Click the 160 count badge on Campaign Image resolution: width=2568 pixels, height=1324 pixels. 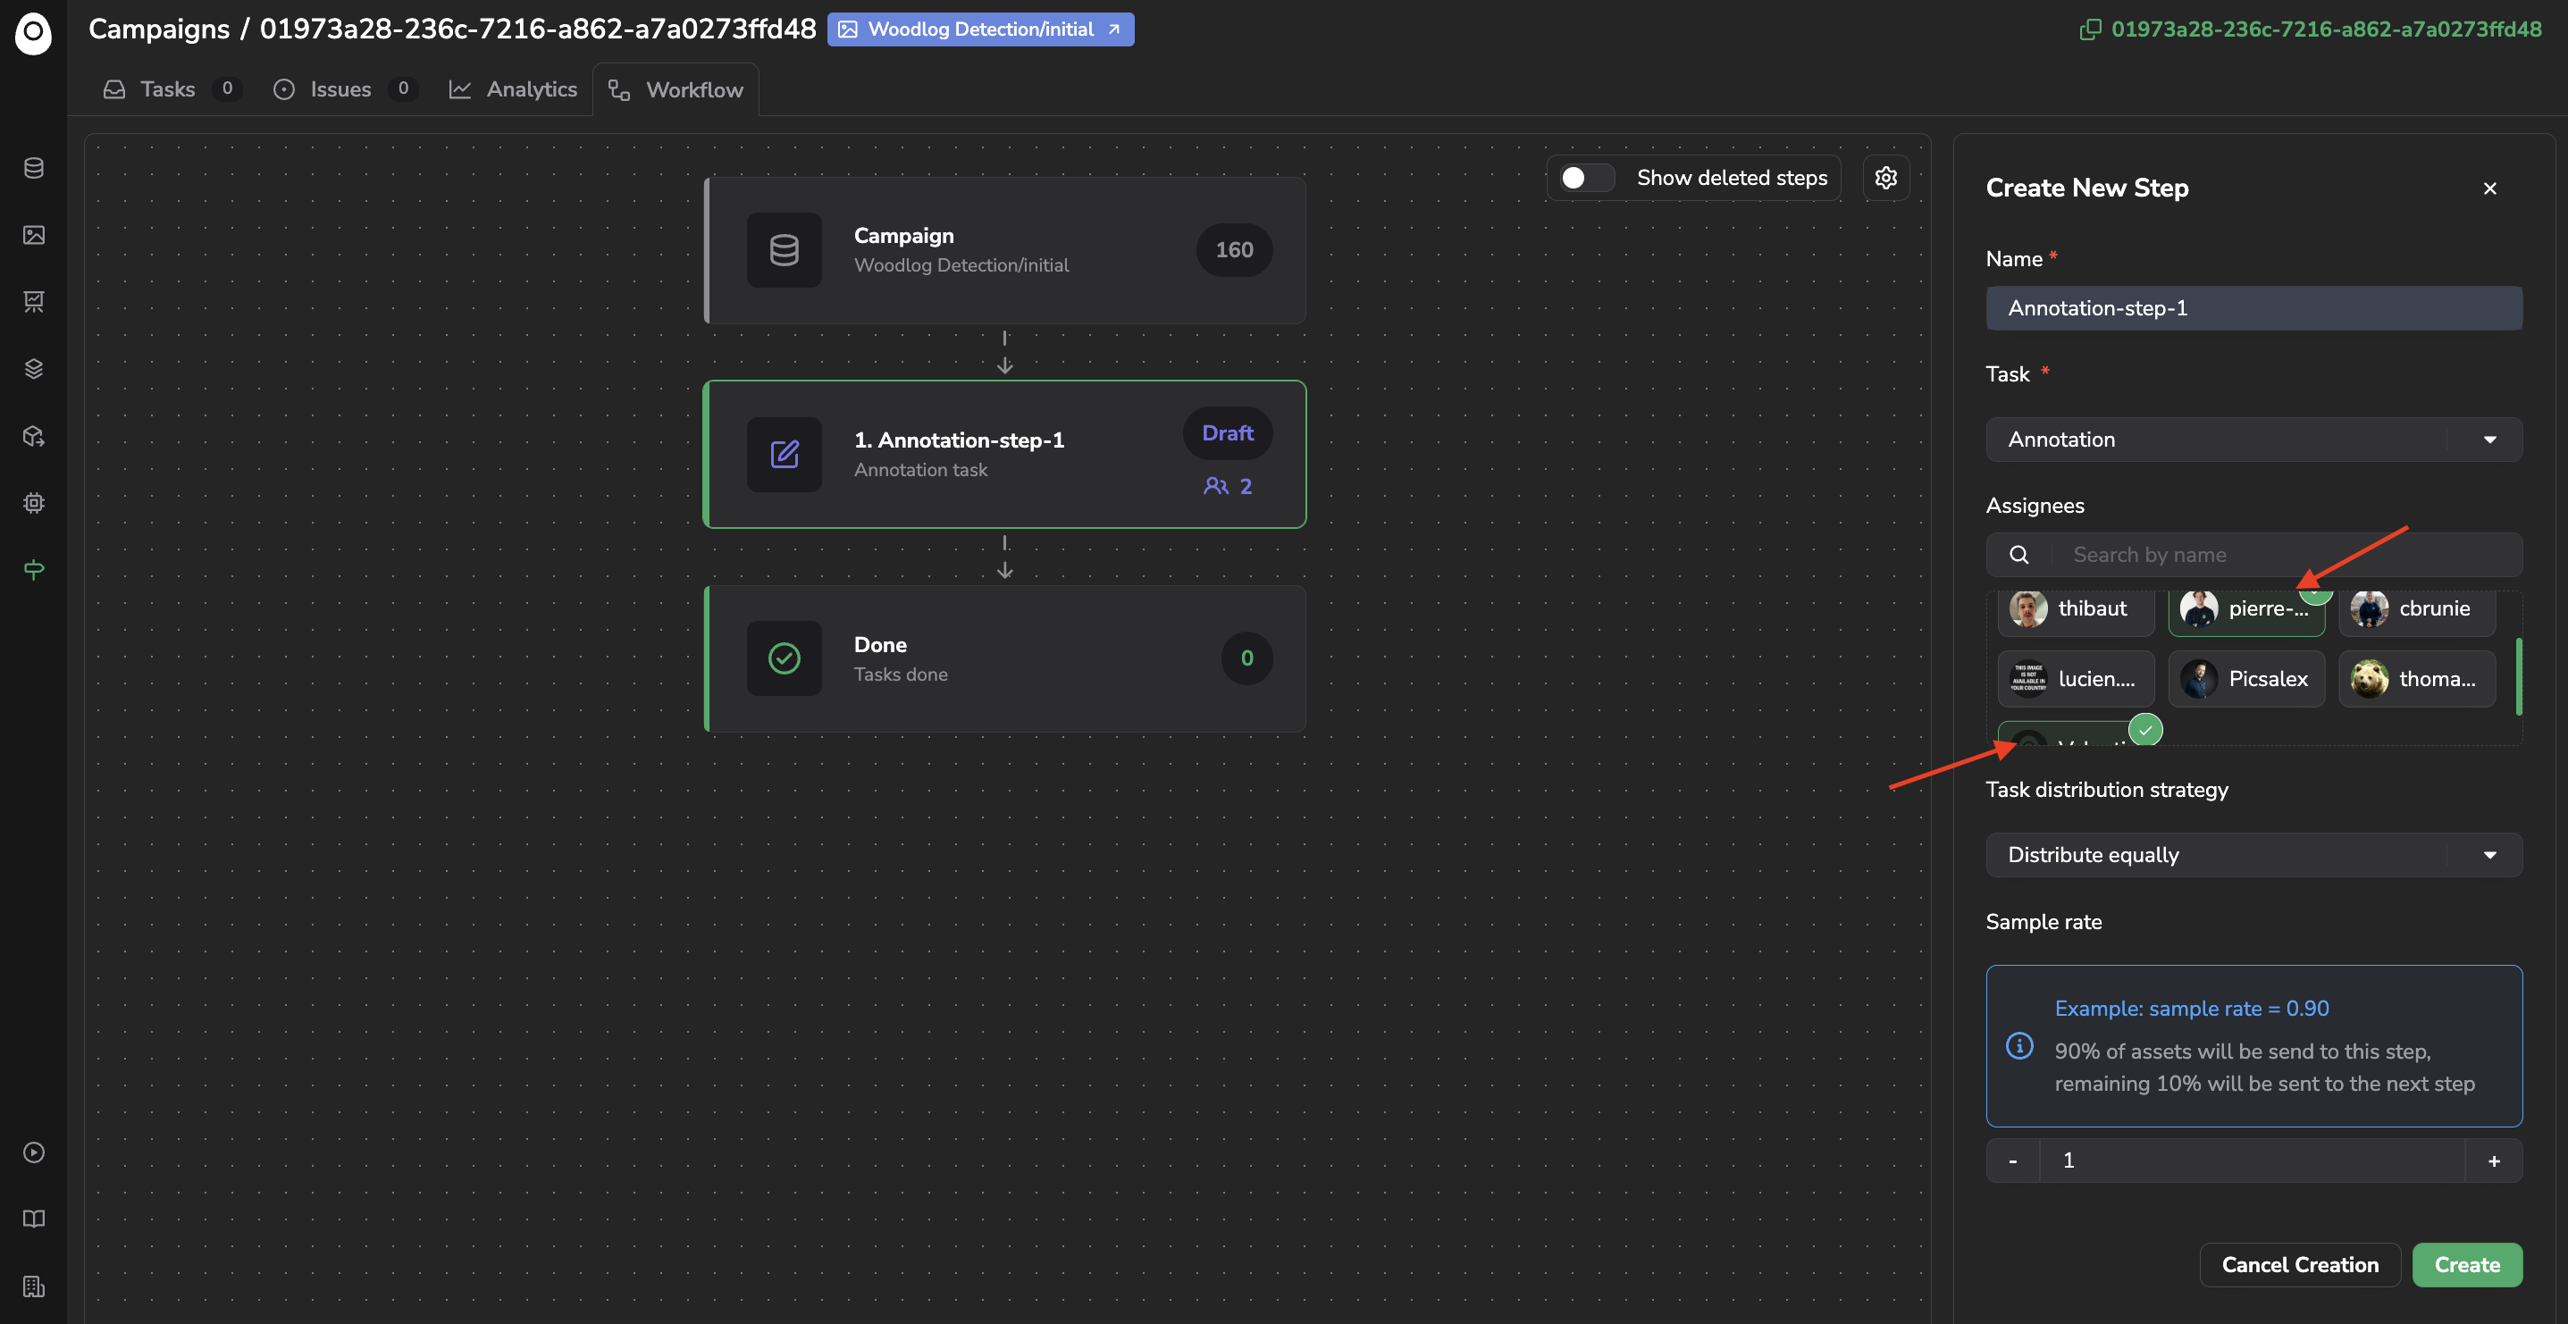(x=1234, y=250)
